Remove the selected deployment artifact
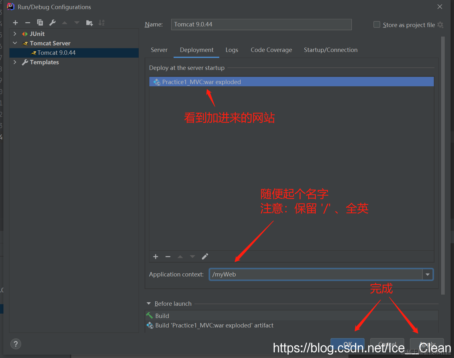The width and height of the screenshot is (454, 358). [168, 256]
